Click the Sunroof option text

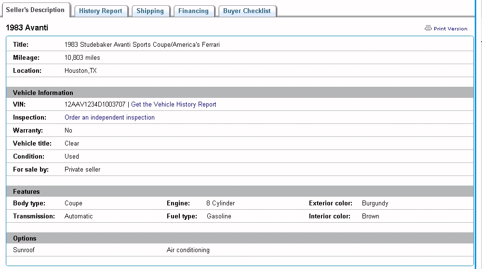coord(24,250)
